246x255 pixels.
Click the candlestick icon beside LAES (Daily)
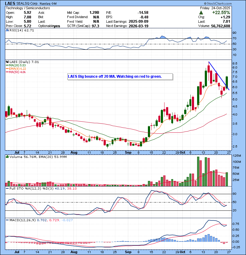tap(7, 62)
